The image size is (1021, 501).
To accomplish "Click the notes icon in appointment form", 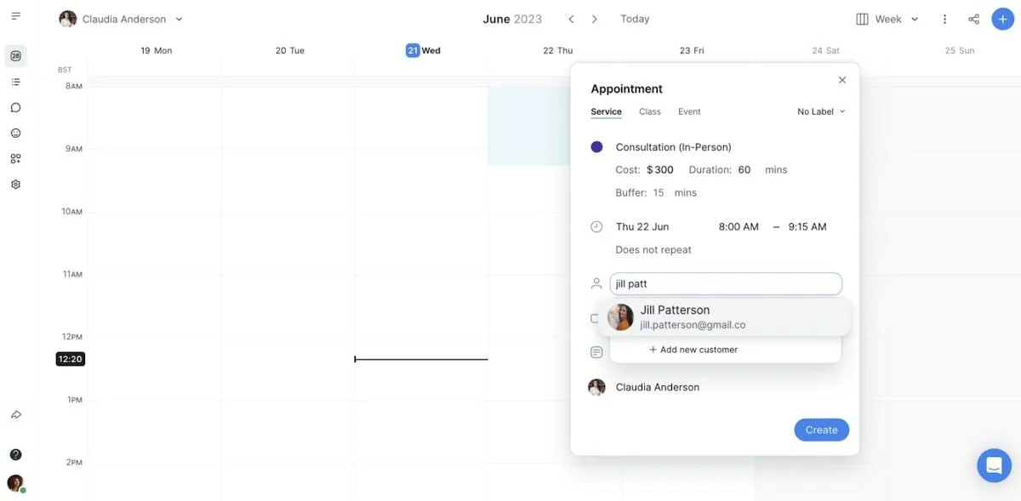I will click(x=596, y=352).
